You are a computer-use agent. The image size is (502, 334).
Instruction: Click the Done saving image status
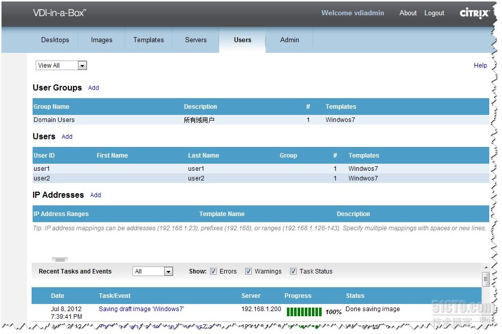[x=373, y=309]
